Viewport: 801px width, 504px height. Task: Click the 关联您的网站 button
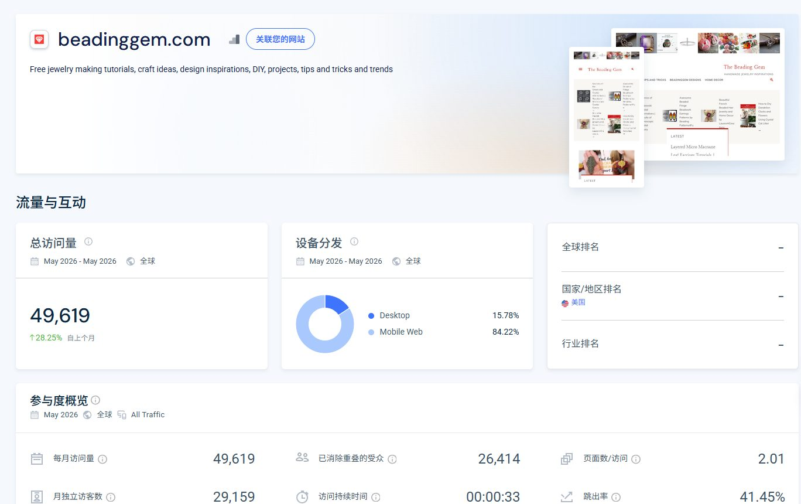click(280, 39)
